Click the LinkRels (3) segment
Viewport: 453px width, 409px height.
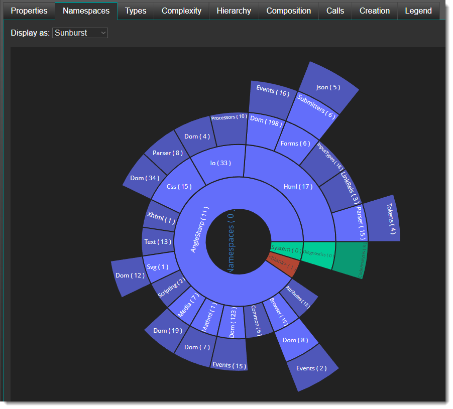click(343, 191)
